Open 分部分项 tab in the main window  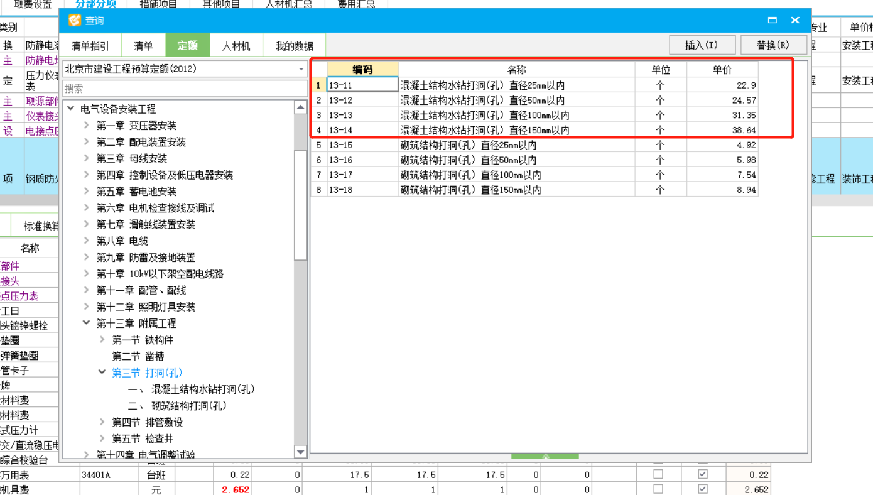pos(95,4)
